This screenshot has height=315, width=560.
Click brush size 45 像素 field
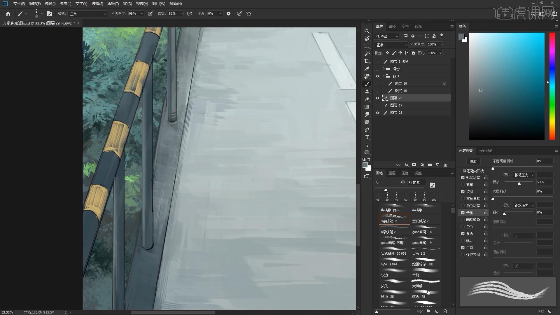coord(416,182)
